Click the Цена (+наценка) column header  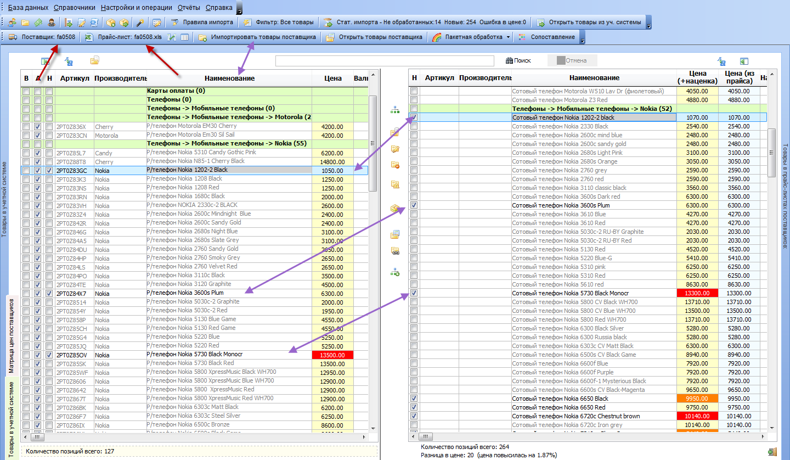pyautogui.click(x=697, y=77)
